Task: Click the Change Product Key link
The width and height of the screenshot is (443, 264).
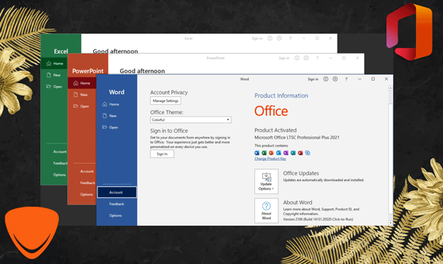Action: coord(270,158)
